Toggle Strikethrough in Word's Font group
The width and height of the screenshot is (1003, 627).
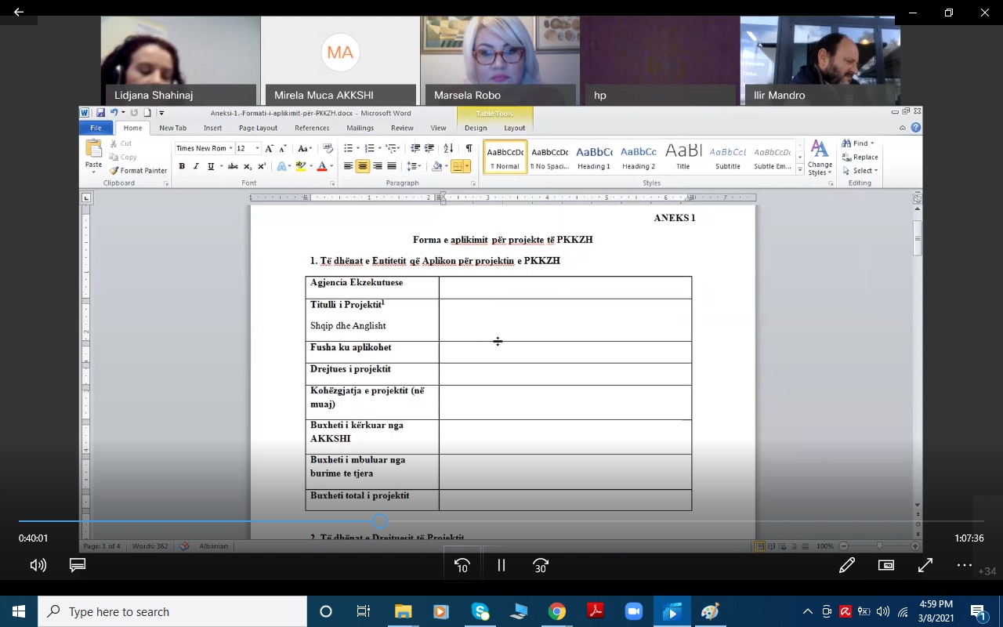point(233,166)
